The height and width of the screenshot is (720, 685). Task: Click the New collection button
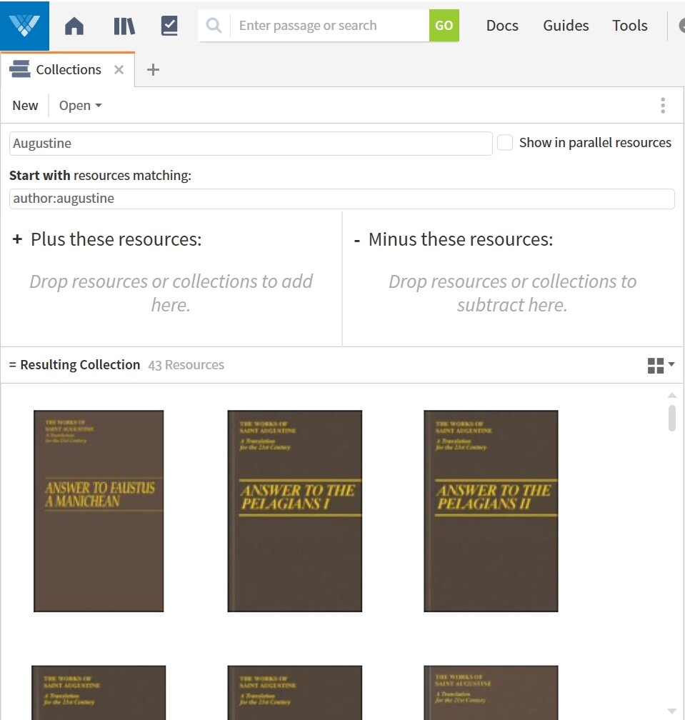[25, 106]
